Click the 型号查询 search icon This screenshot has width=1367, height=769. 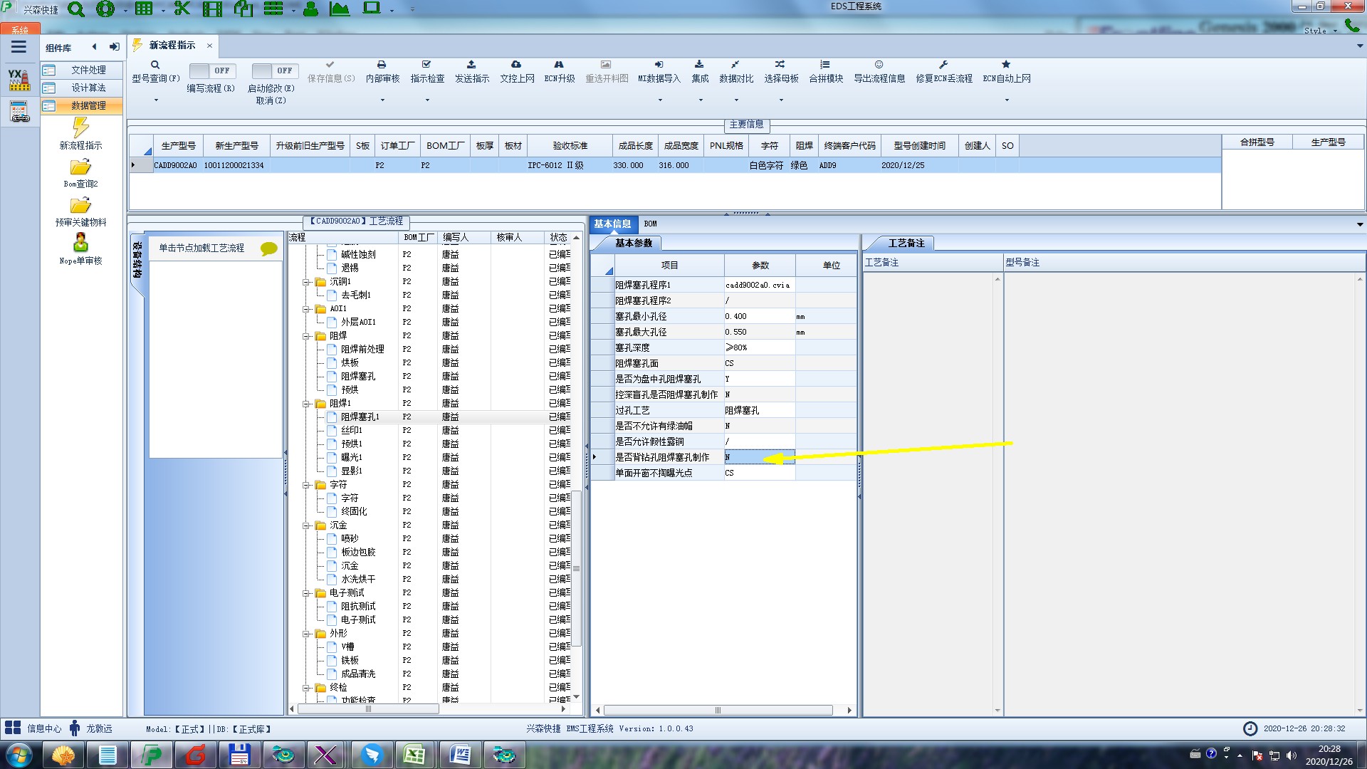(154, 65)
